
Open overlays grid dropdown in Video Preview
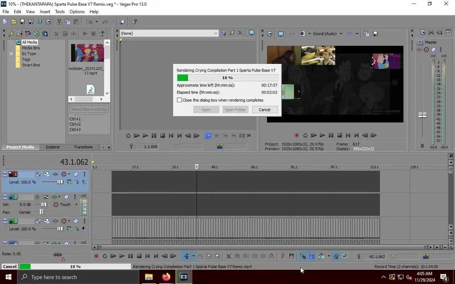[357, 34]
